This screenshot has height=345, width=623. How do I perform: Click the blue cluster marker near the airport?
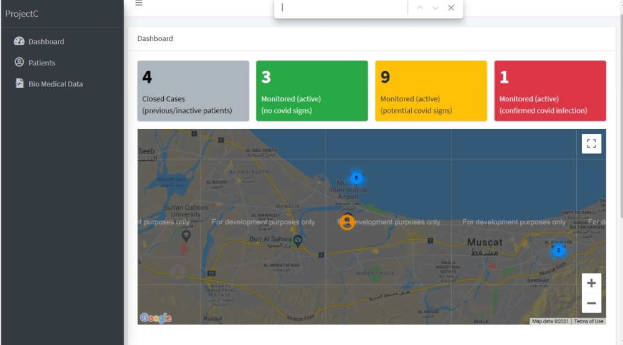[x=356, y=178]
